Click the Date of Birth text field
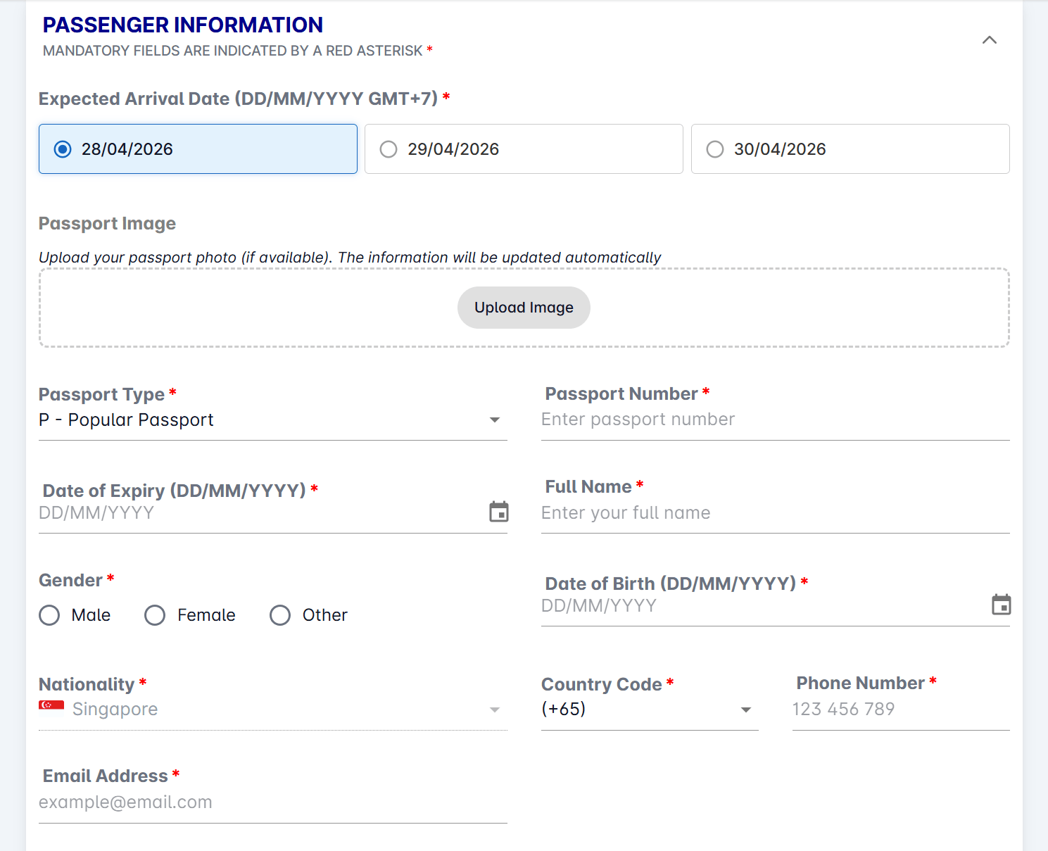1048x851 pixels. click(x=760, y=606)
